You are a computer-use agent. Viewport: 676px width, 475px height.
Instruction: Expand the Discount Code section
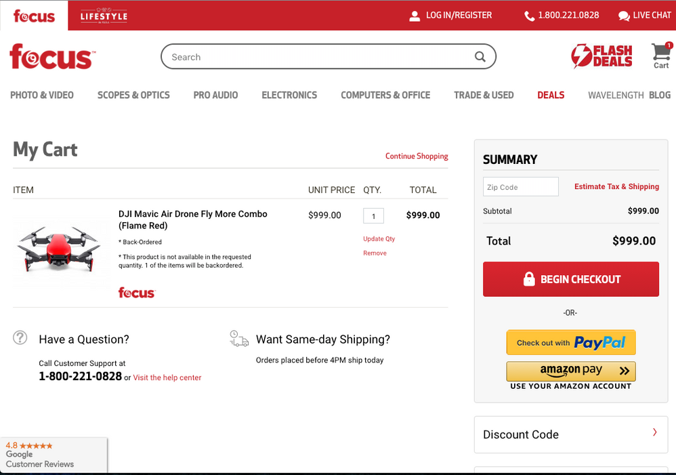570,434
